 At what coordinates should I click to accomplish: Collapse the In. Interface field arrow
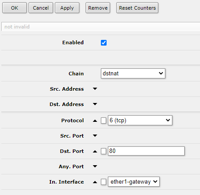click(x=95, y=182)
